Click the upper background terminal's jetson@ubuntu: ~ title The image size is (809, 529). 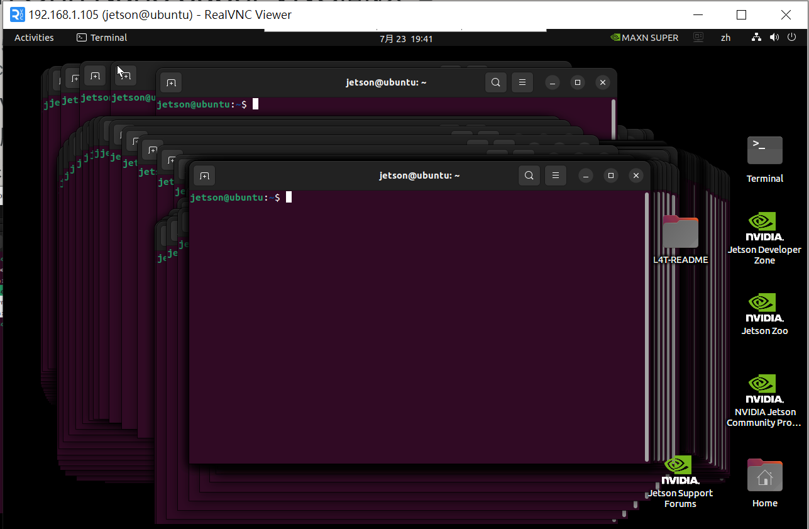(386, 82)
